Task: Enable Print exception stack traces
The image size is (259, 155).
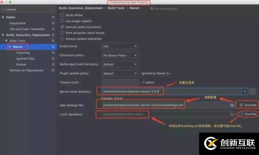Action: (62, 33)
